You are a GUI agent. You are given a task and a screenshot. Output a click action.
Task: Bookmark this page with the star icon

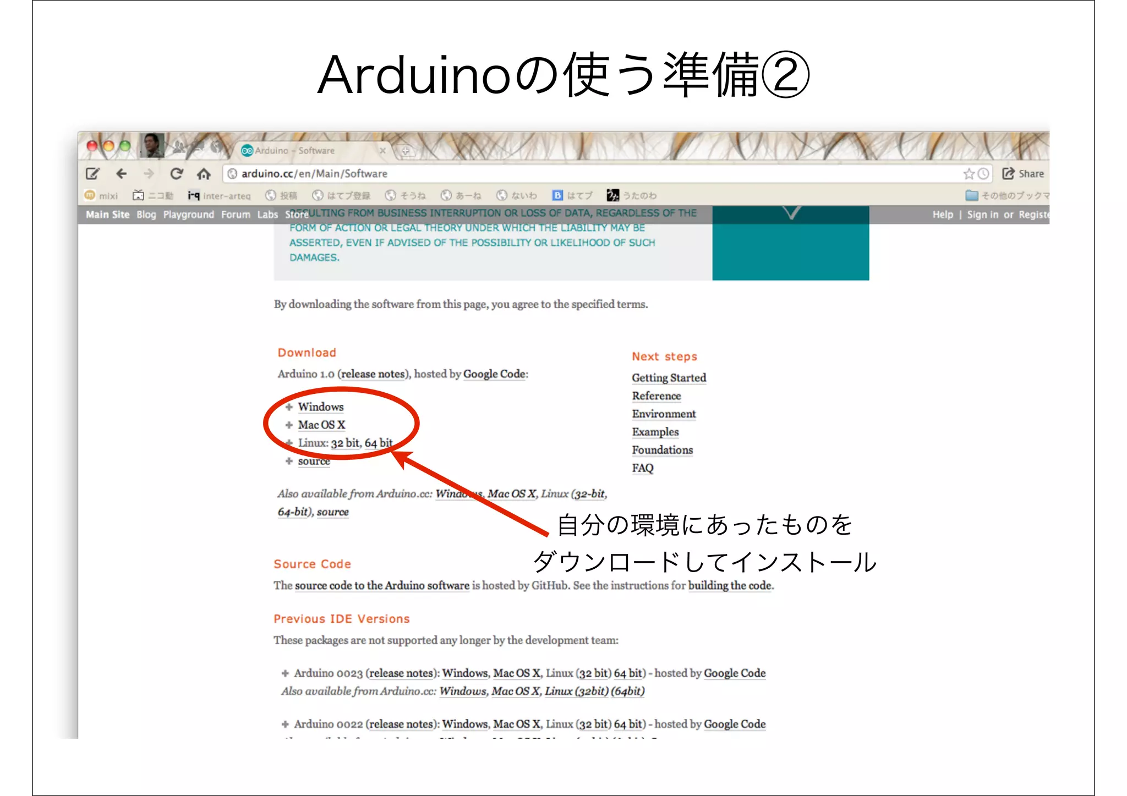point(969,174)
